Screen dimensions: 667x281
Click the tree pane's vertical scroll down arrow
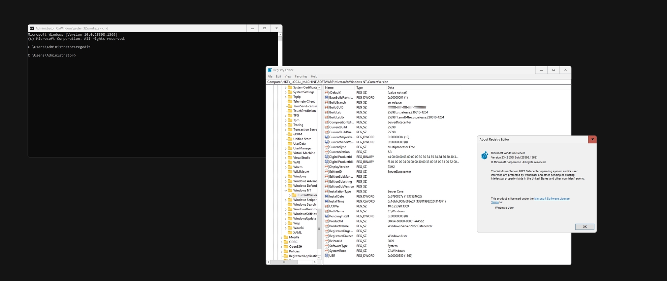[x=319, y=257]
